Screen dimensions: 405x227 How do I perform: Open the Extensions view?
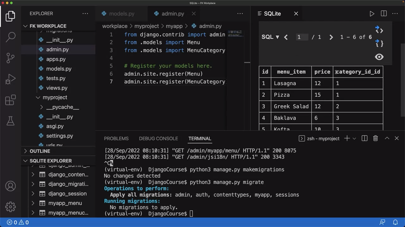(10, 100)
